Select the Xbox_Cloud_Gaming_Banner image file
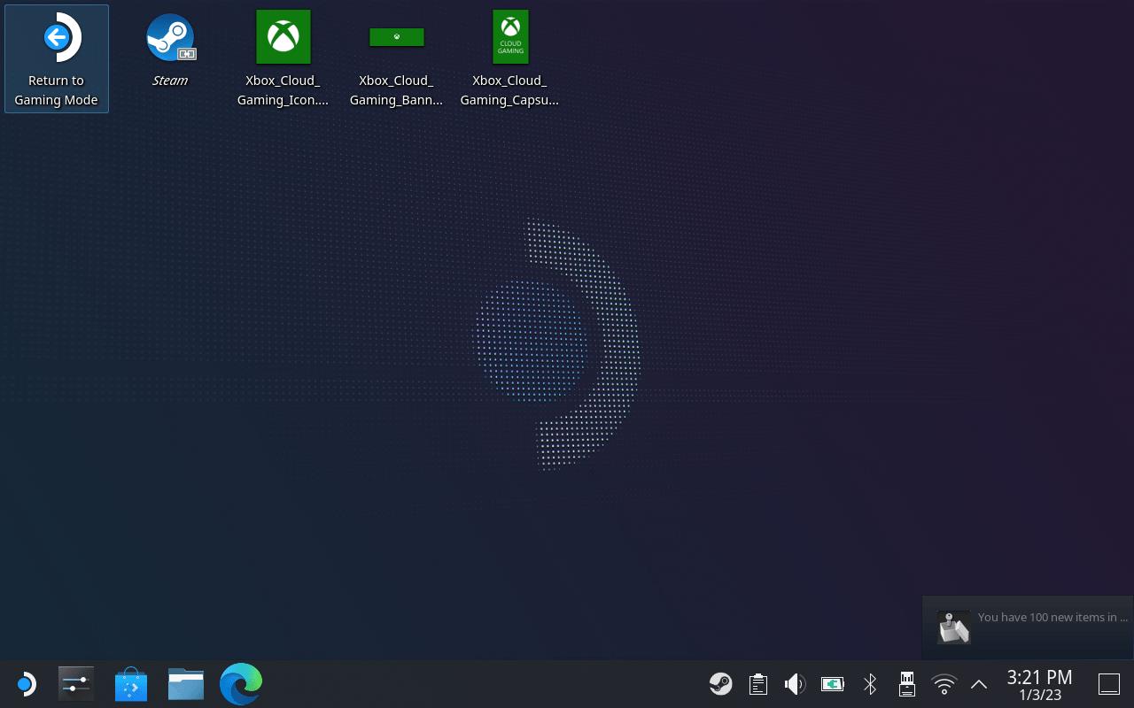 (396, 58)
